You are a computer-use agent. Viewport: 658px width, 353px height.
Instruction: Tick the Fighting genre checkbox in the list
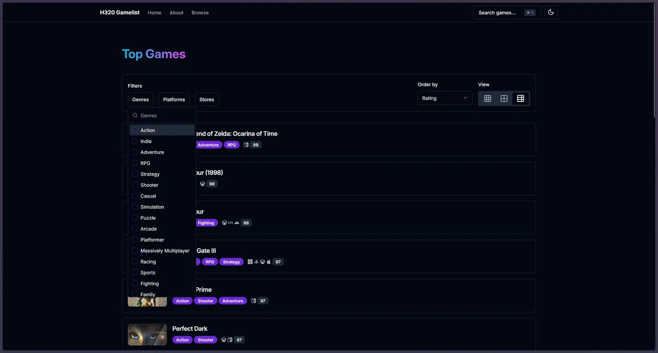pos(135,283)
